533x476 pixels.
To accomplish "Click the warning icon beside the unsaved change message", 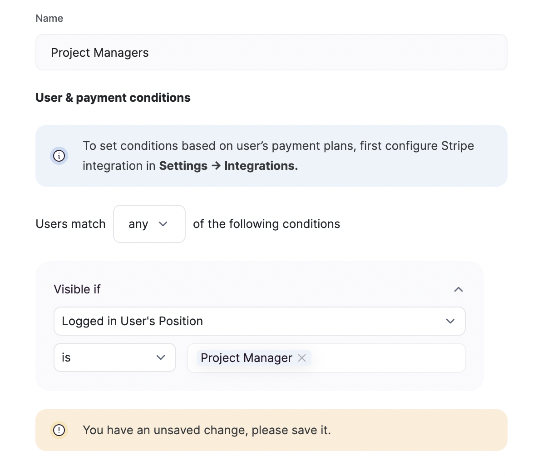I will [x=59, y=430].
